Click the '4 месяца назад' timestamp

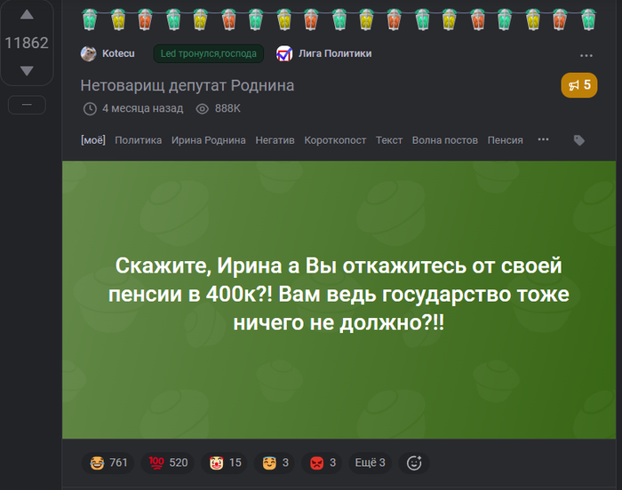143,108
